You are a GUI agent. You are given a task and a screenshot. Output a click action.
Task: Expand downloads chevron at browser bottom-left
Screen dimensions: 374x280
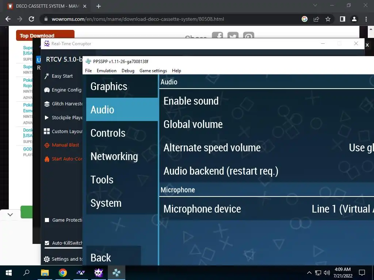(x=10, y=215)
